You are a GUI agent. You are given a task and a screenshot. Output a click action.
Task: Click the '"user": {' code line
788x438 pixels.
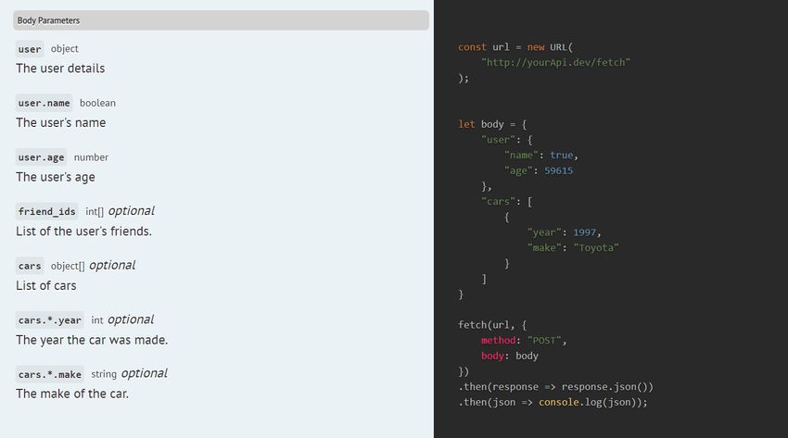pyautogui.click(x=506, y=140)
